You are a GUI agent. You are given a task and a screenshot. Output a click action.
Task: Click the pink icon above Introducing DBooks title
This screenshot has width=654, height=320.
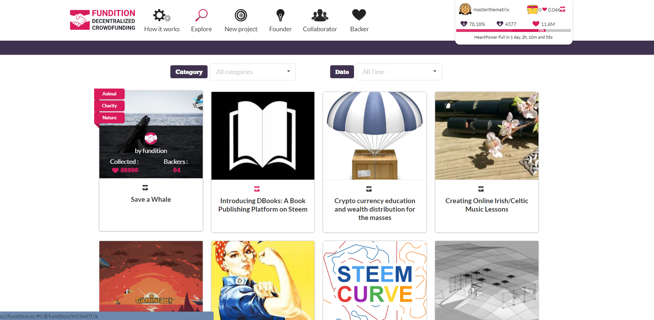(x=257, y=189)
